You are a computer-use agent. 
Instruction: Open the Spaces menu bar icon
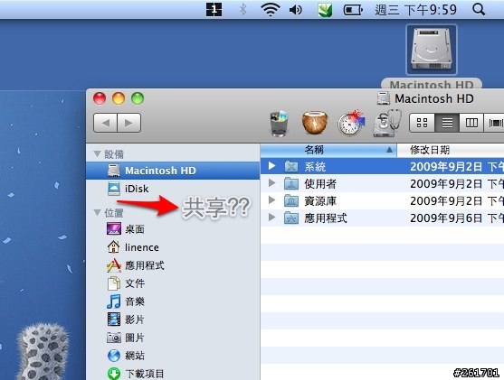point(214,10)
